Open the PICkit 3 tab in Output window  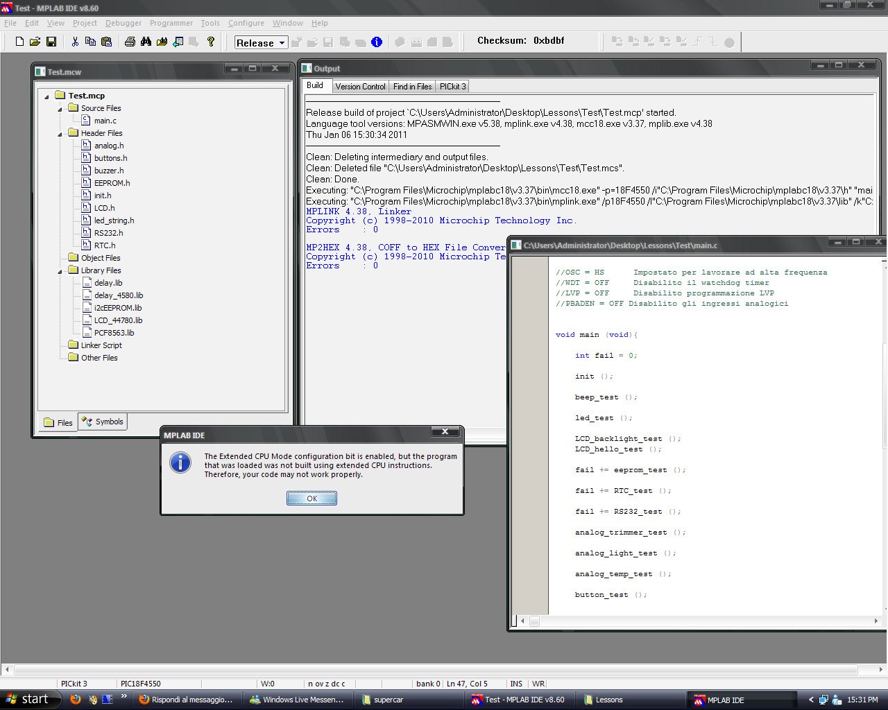(452, 86)
